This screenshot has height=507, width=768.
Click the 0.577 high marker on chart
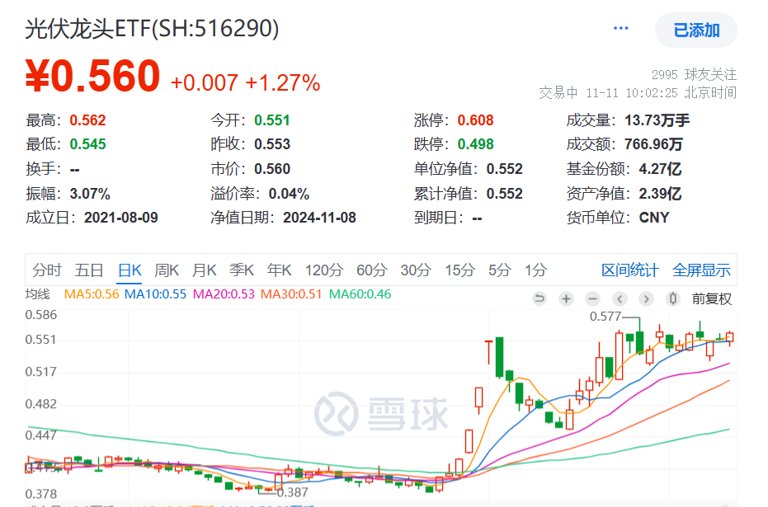pos(605,317)
